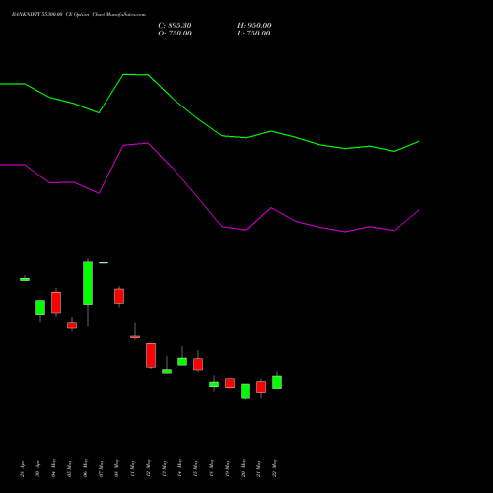
Task: Click the 06 May date label
Action: click(x=85, y=468)
